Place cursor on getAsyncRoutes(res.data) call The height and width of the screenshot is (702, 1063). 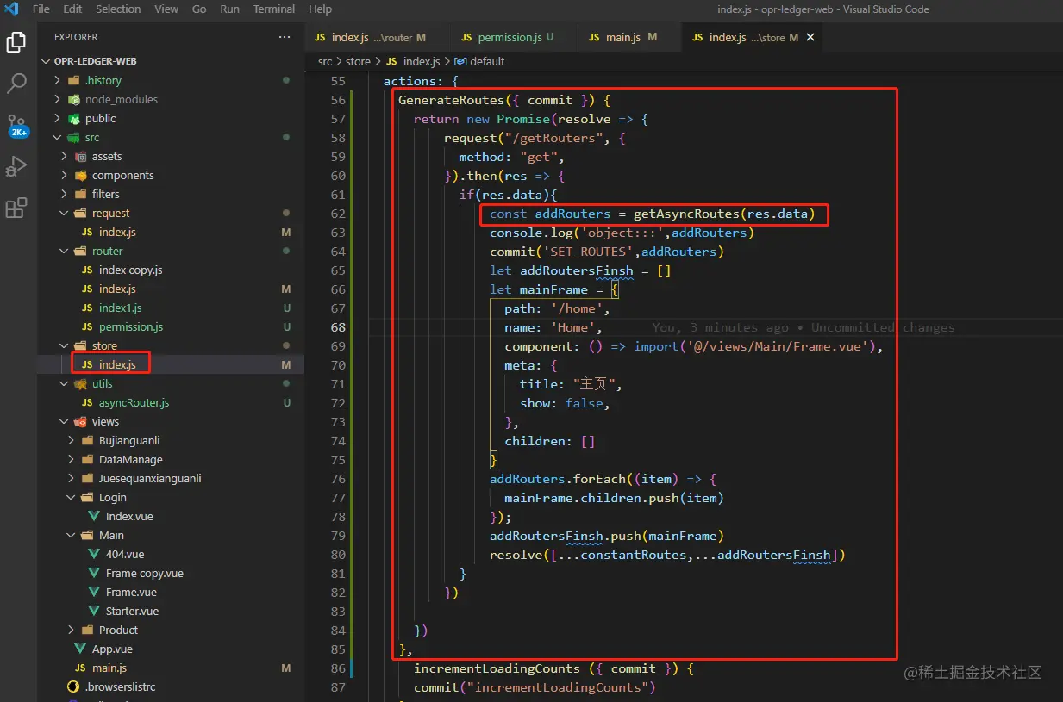click(723, 214)
